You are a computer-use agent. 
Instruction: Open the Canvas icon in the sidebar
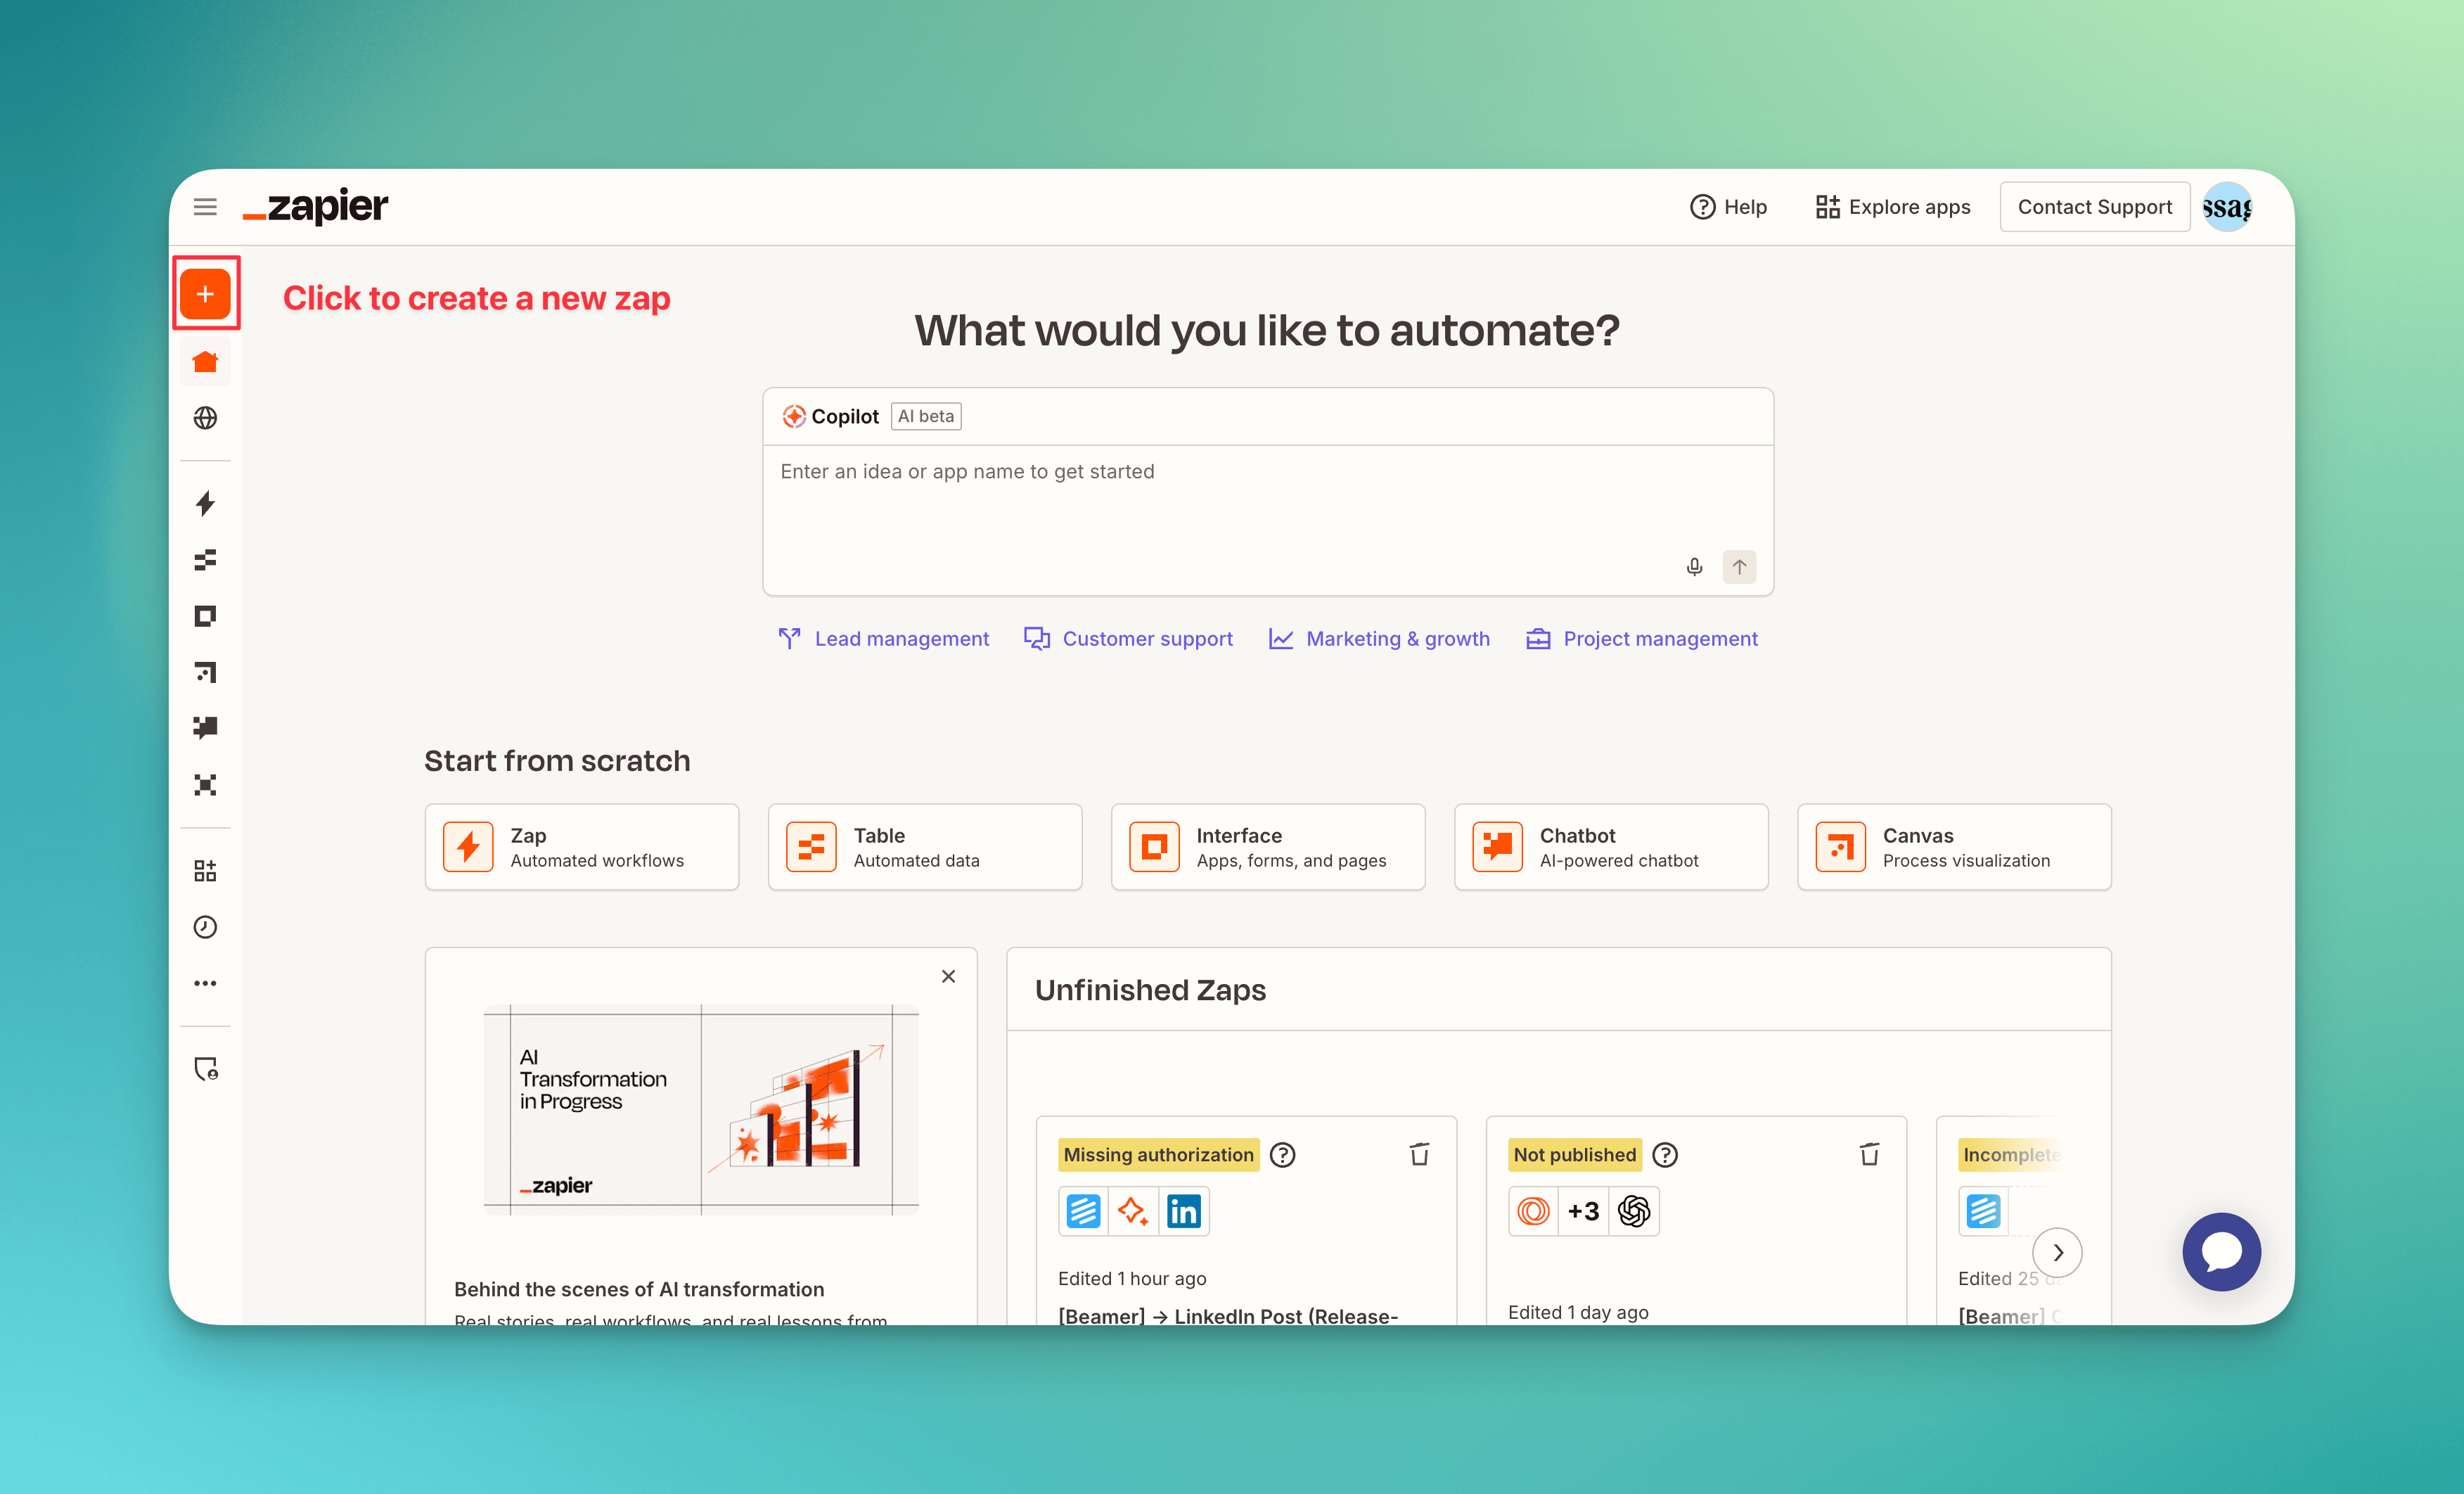click(x=205, y=672)
